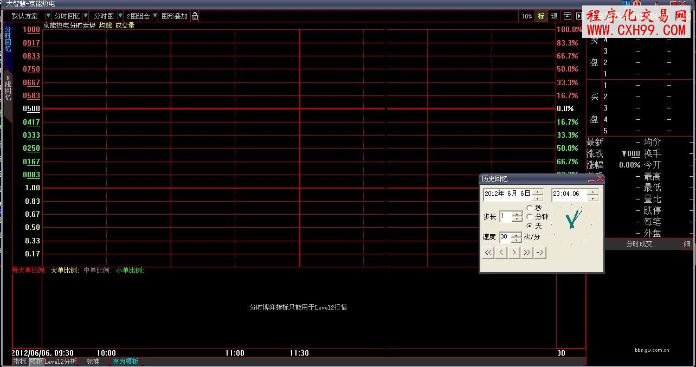Toggle the 标 button in top toolbar
This screenshot has height=367, width=696.
tap(541, 16)
